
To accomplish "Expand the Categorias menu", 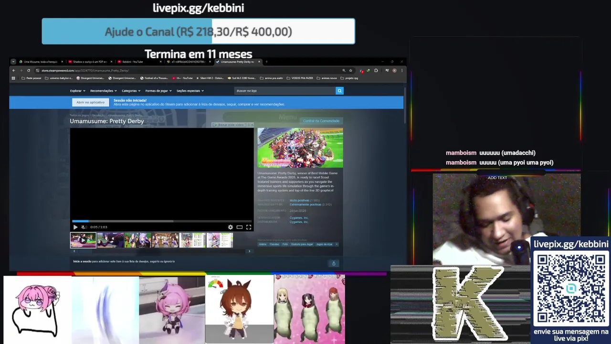I will pyautogui.click(x=131, y=91).
